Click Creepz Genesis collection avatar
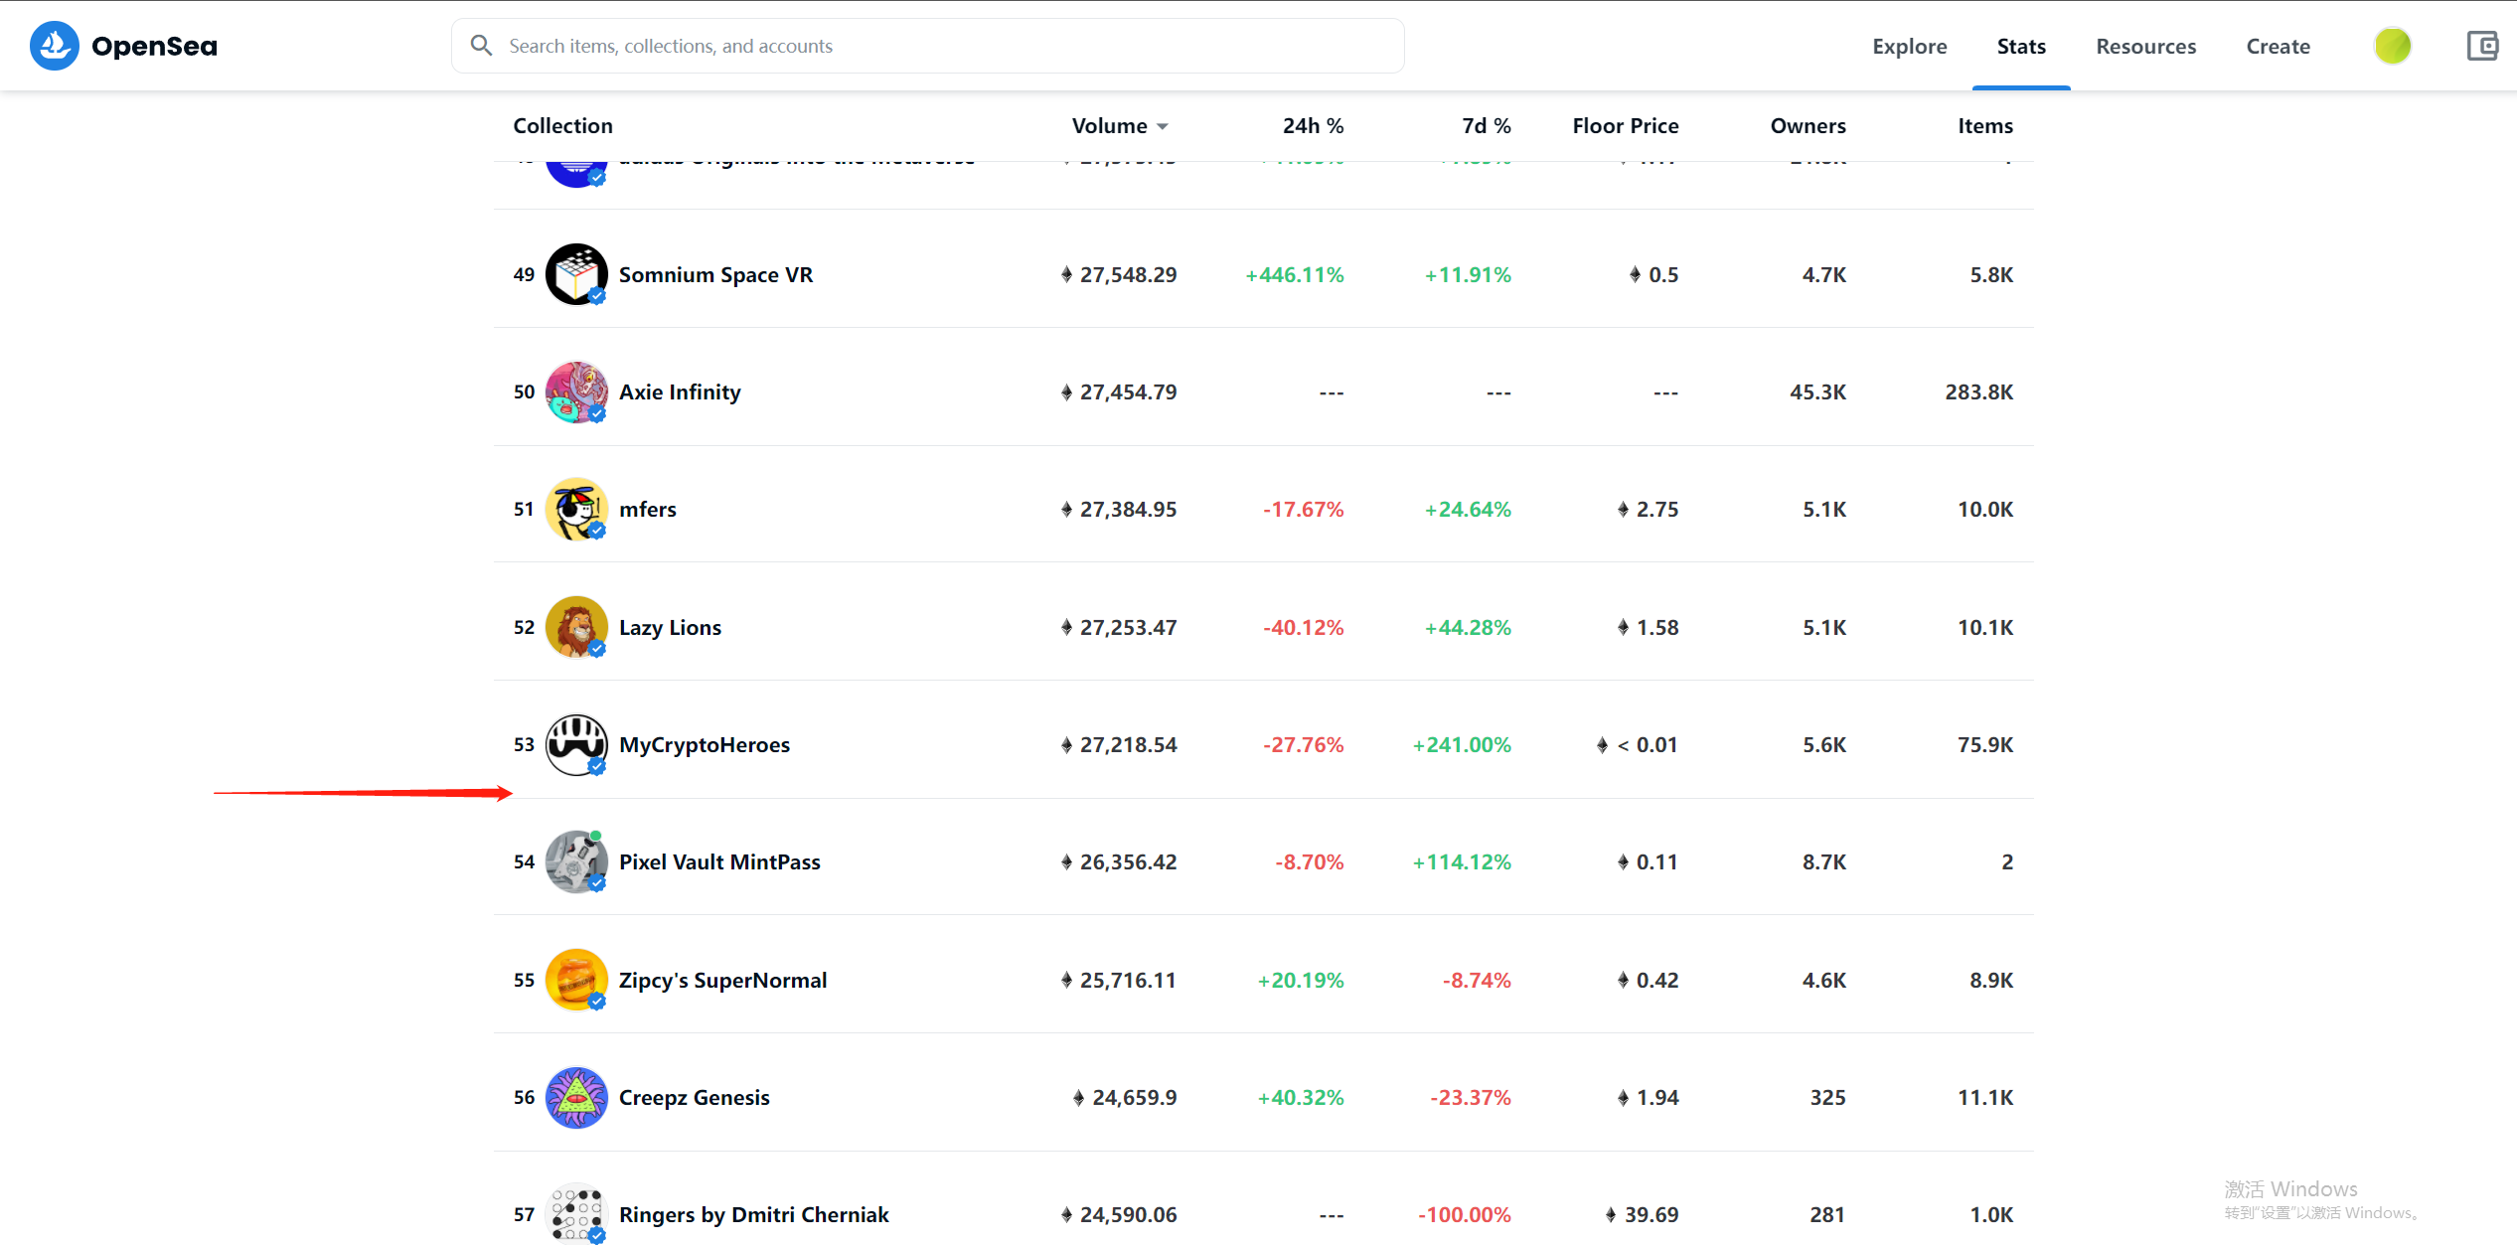This screenshot has height=1245, width=2517. (576, 1097)
